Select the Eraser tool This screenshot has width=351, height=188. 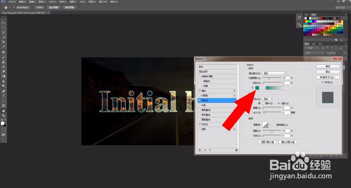point(4,71)
